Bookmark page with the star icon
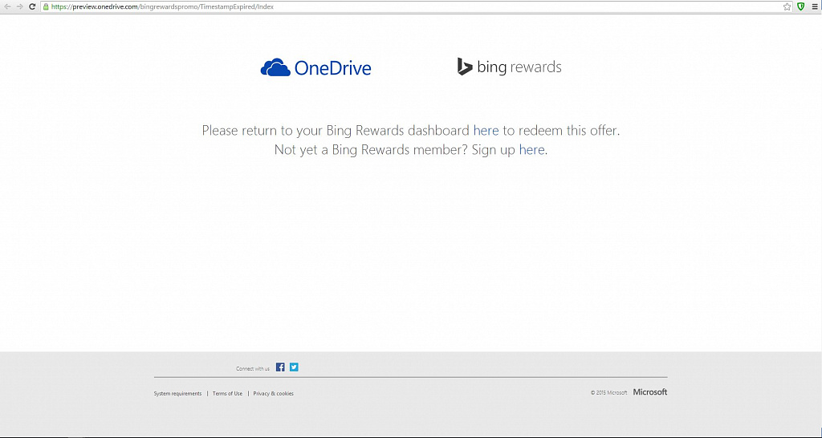This screenshot has width=822, height=438. click(x=787, y=6)
